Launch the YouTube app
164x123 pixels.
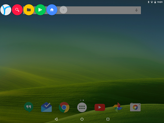pyautogui.click(x=100, y=107)
